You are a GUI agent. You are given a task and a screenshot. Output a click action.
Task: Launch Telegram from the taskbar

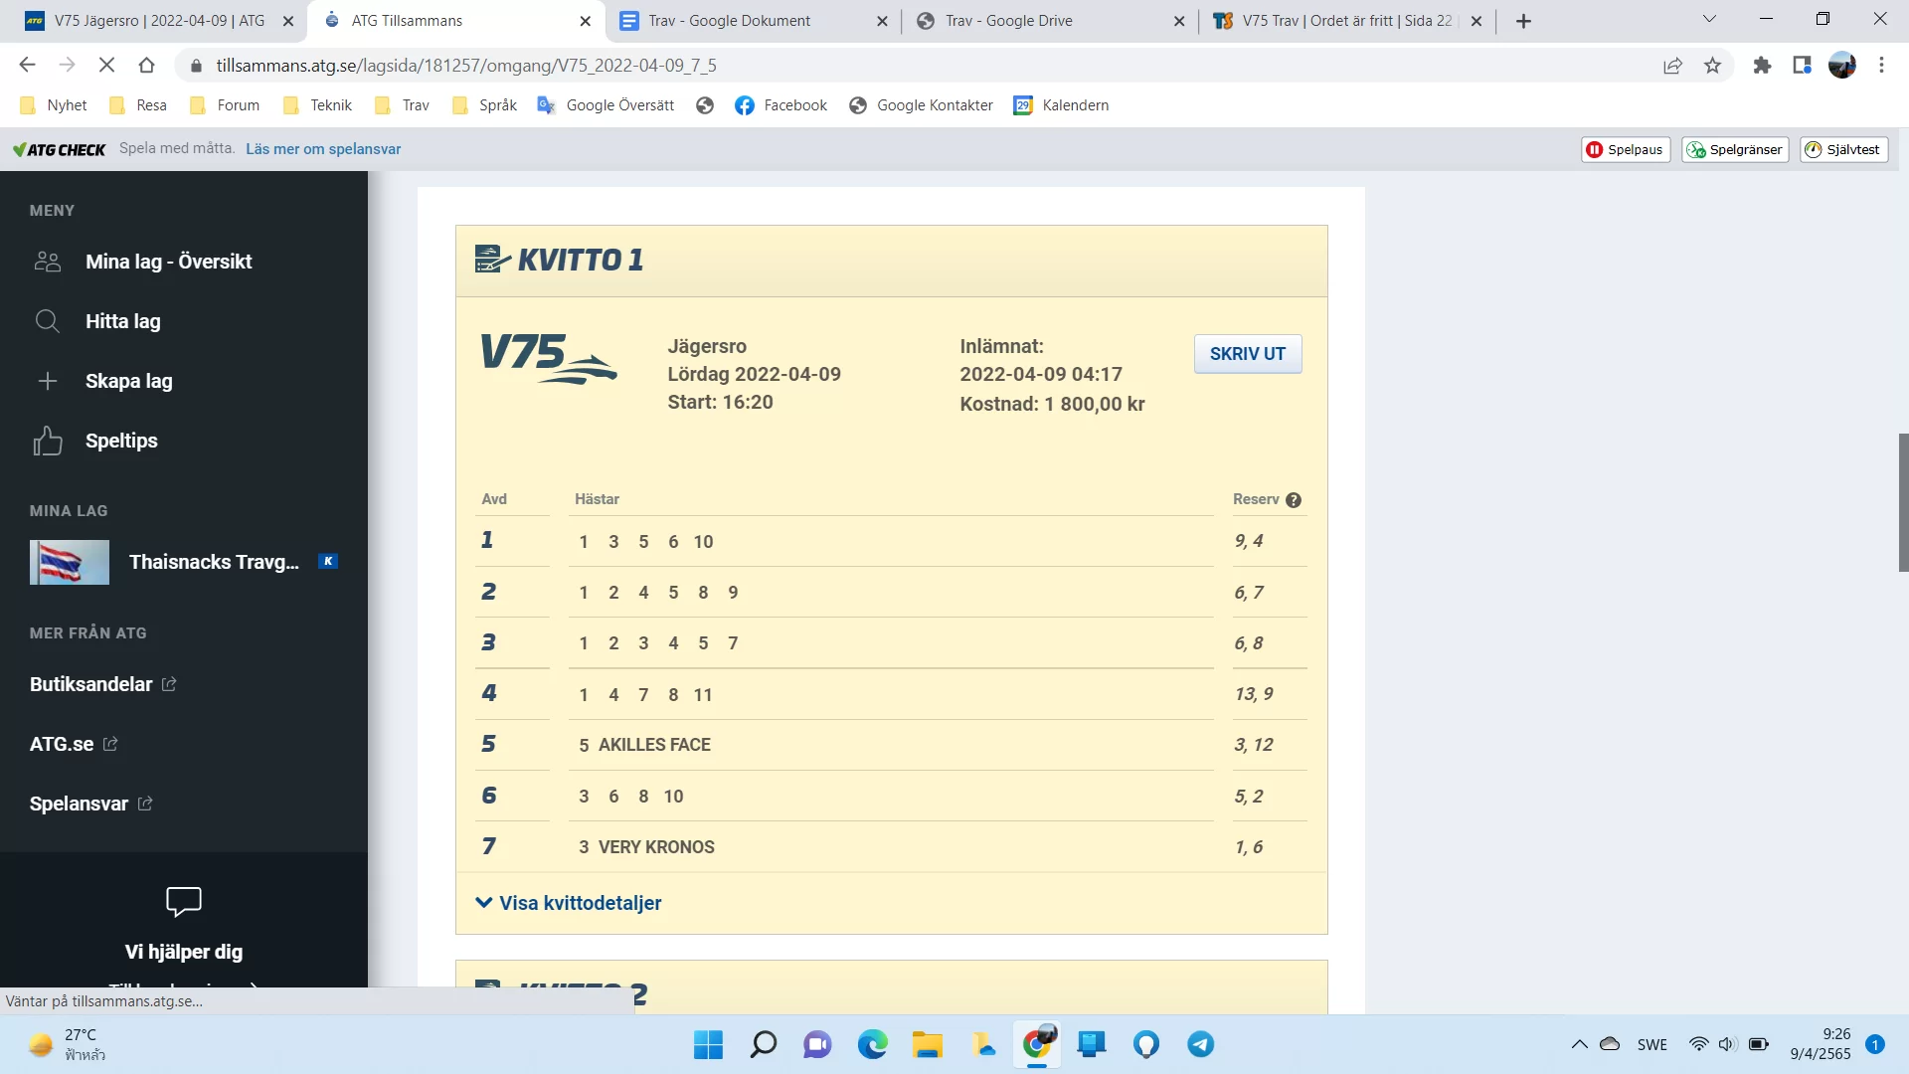coord(1200,1044)
